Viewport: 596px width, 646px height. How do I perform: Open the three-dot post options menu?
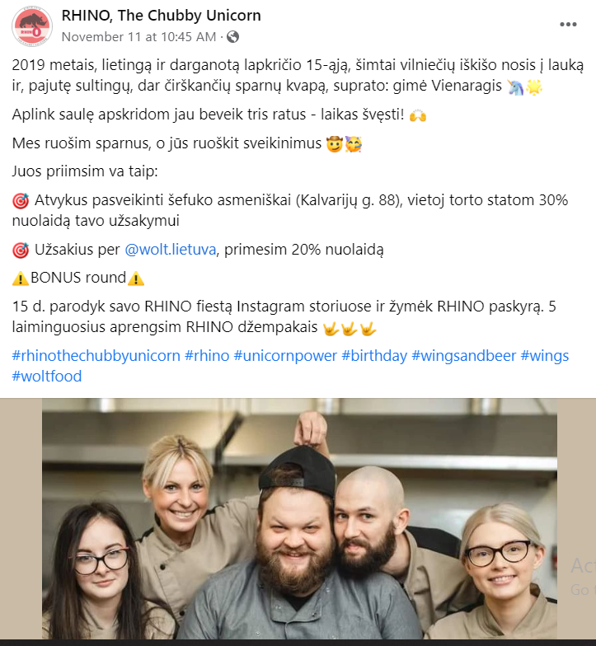(568, 25)
